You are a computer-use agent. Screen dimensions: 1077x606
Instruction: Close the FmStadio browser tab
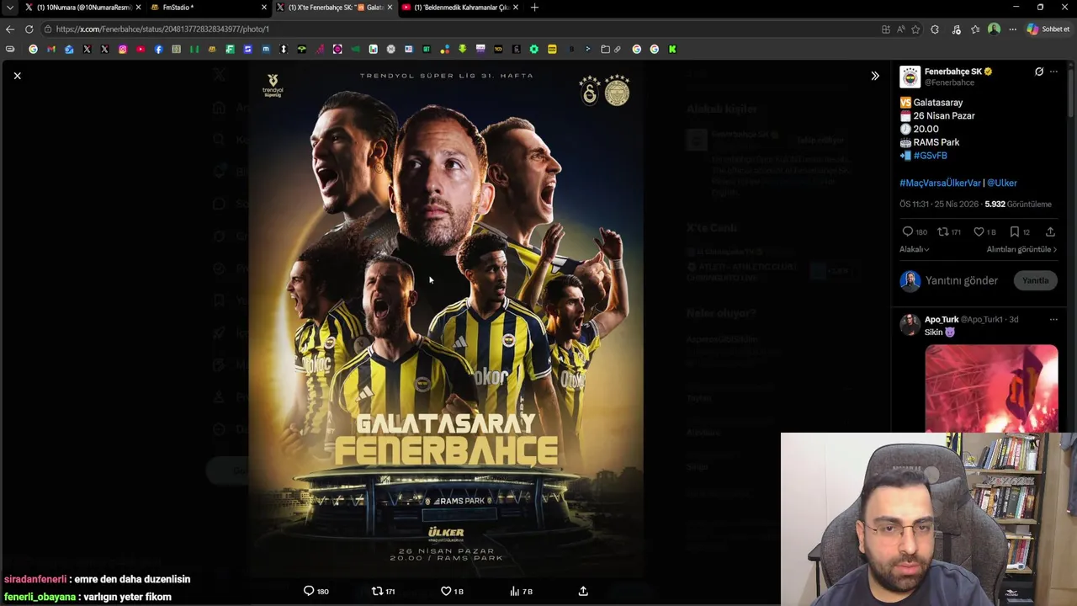pos(264,8)
